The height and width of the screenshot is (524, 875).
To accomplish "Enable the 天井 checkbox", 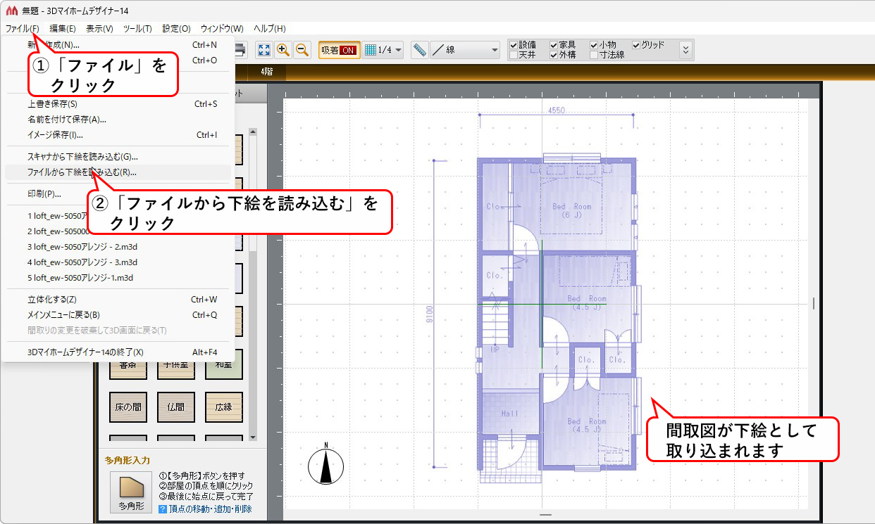I will pos(514,55).
